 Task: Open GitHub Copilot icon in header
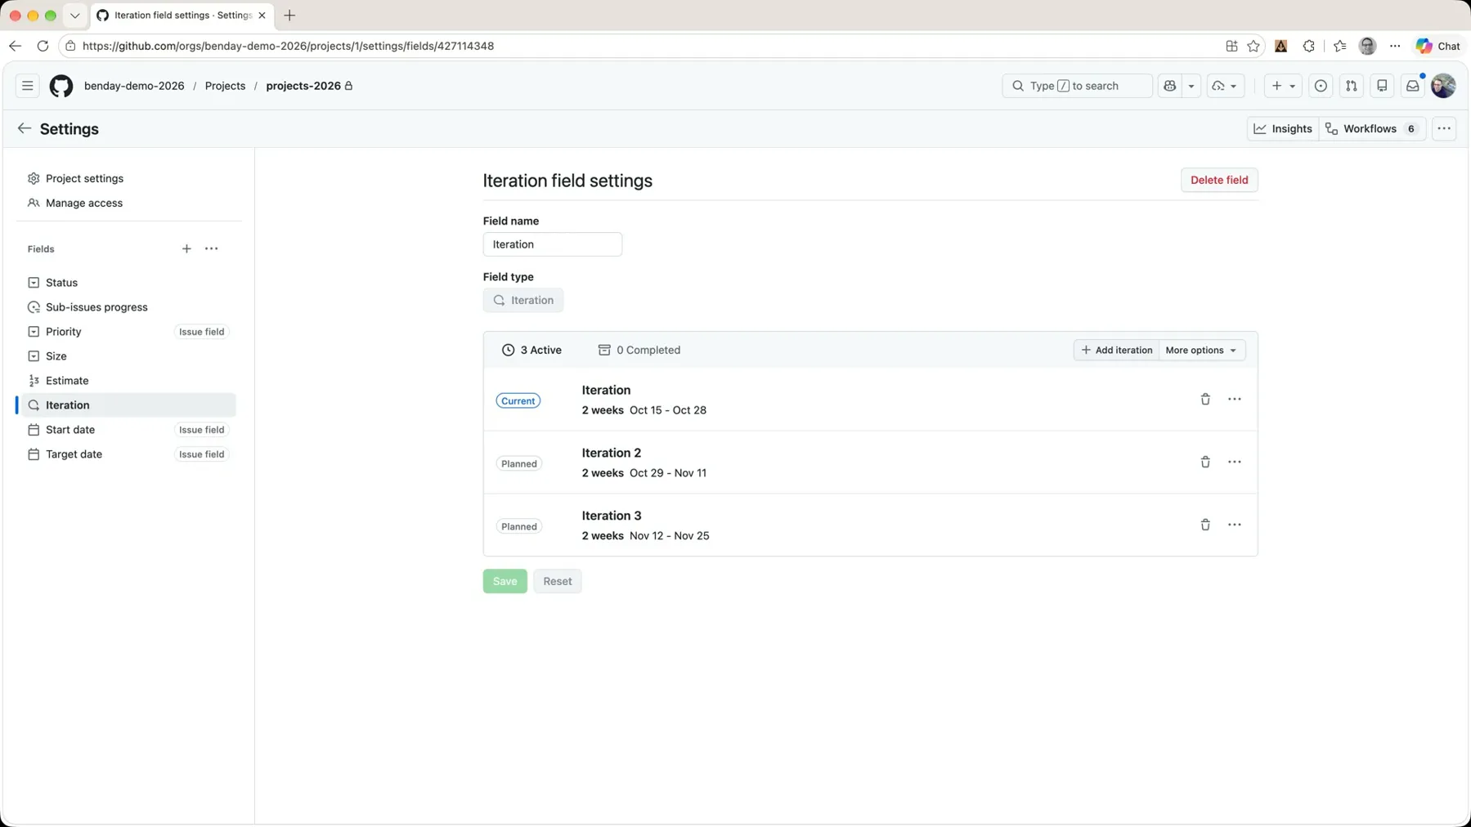[x=1170, y=86]
